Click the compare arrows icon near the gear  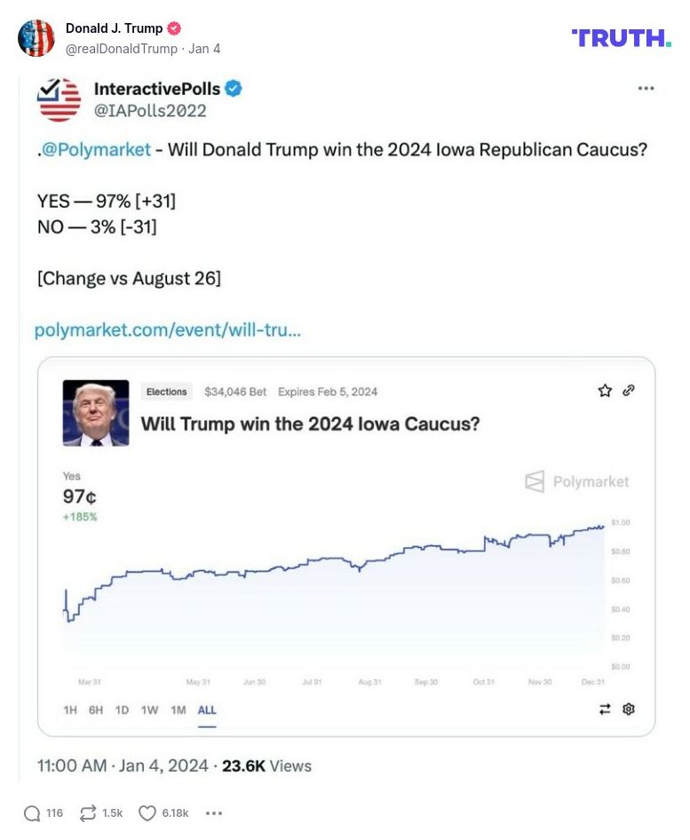pyautogui.click(x=606, y=709)
